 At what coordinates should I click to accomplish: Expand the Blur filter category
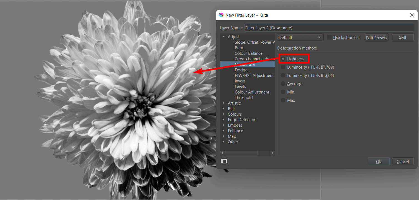point(224,109)
